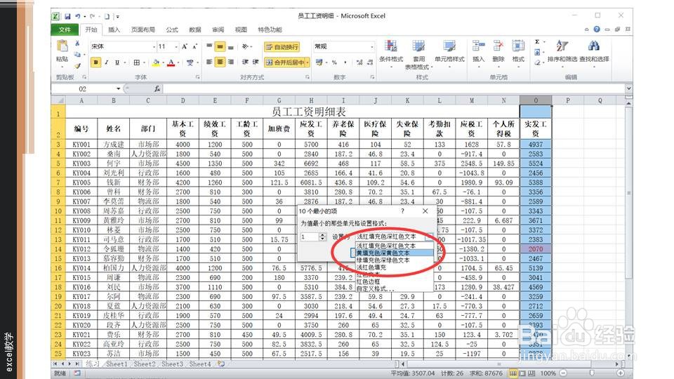Expand the formula bar chevron
The image size is (674, 379).
coord(628,88)
